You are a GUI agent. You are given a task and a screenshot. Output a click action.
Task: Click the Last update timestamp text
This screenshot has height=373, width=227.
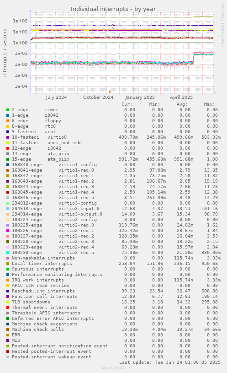point(170,362)
